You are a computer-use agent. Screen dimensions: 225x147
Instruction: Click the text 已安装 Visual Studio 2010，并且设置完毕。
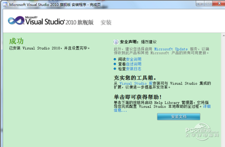coord(50,48)
